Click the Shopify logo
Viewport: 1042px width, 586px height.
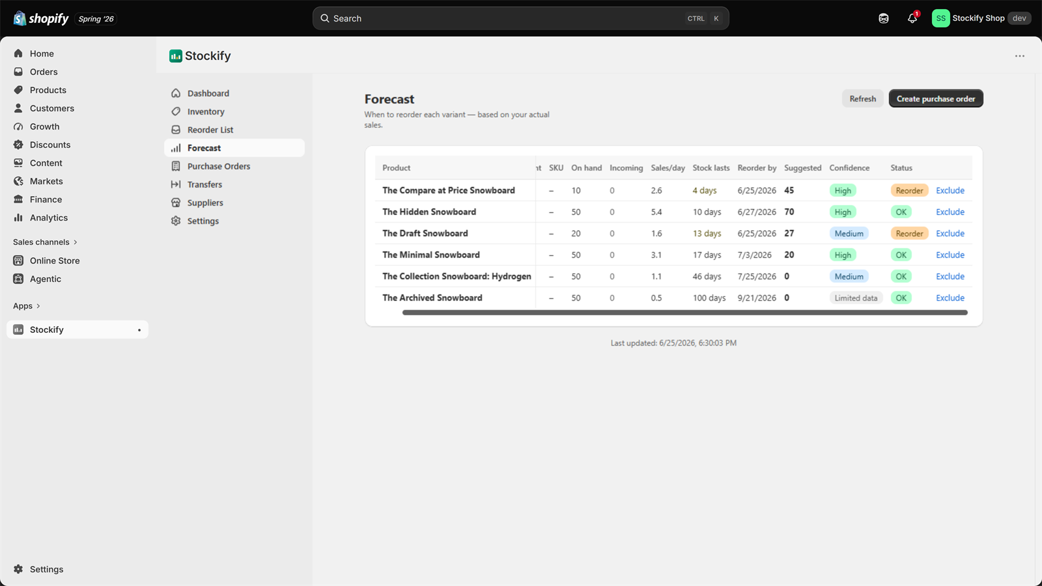(41, 18)
